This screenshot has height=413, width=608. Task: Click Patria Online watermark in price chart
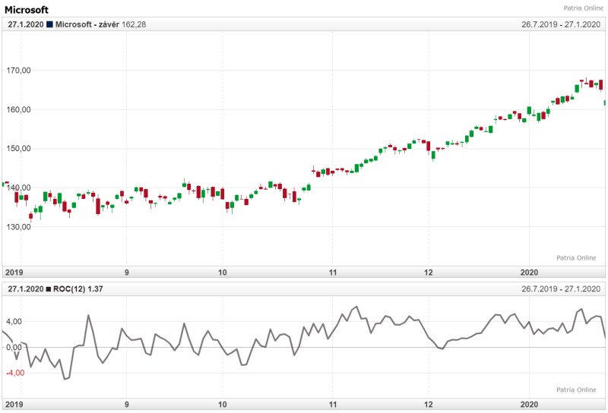coord(576,258)
